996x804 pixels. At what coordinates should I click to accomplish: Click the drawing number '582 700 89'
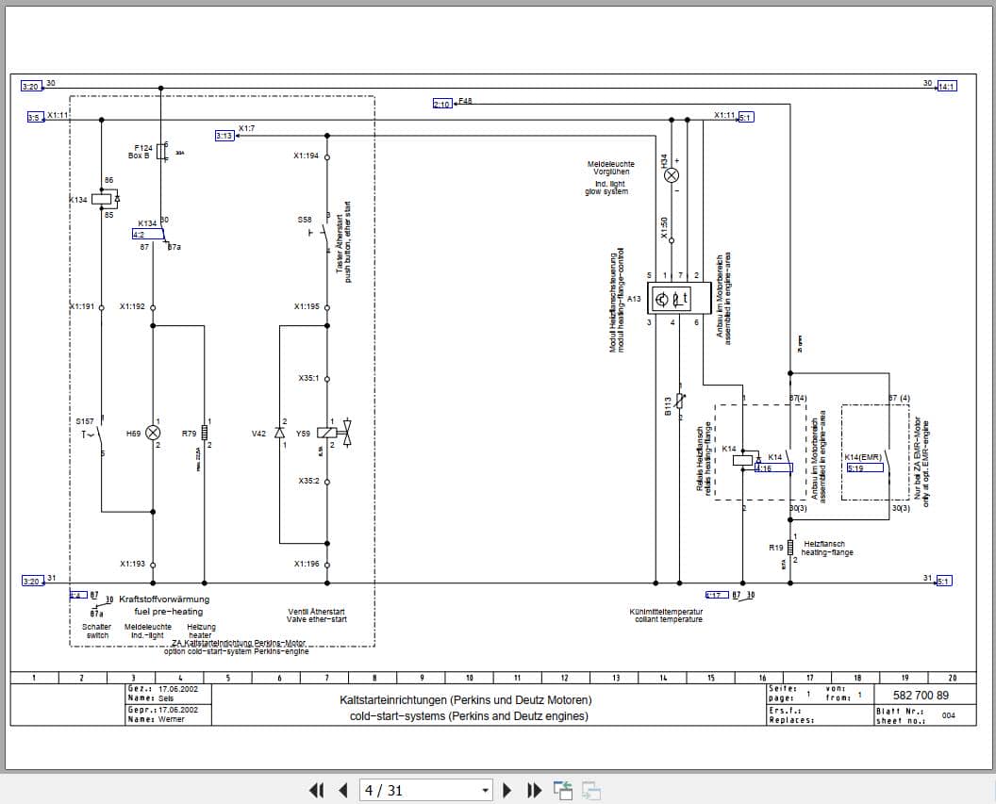click(921, 695)
